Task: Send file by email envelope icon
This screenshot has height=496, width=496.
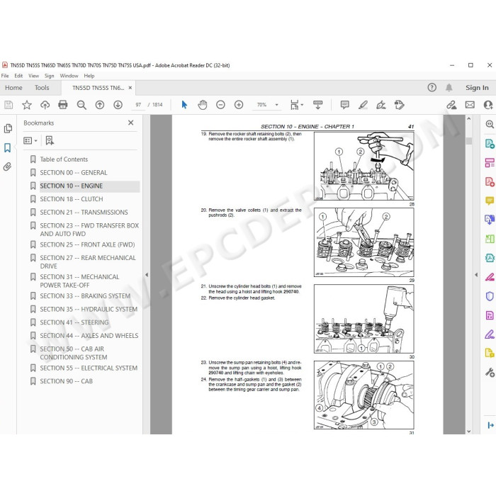Action: 470,105
